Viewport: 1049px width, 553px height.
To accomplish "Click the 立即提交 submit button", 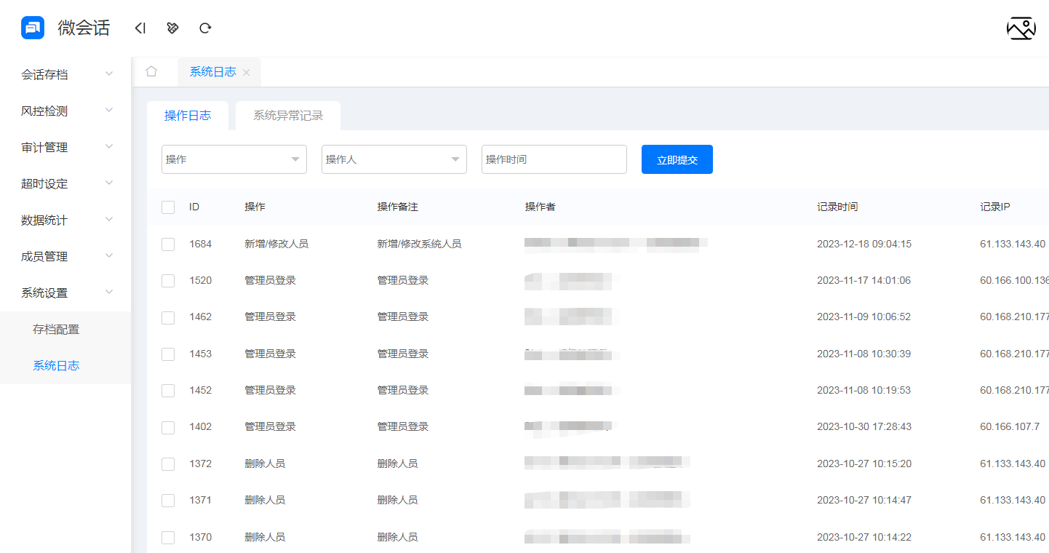I will tap(677, 159).
